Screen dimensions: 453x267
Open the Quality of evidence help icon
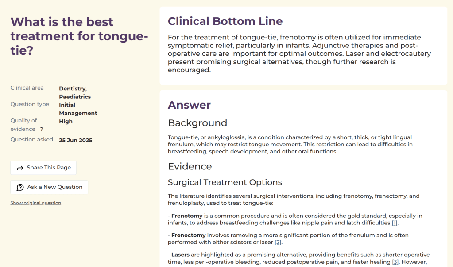42,130
